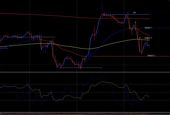Click the small circle marker beside TARGET 2
This screenshot has width=170, height=115.
pyautogui.click(x=140, y=38)
